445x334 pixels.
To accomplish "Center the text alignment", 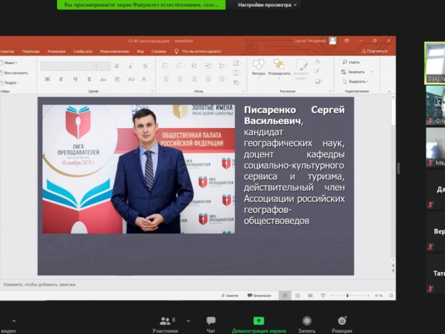I will [x=180, y=79].
